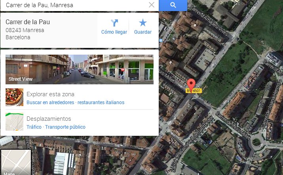Click the bus stop icon on map
The width and height of the screenshot is (283, 175).
click(x=161, y=40)
